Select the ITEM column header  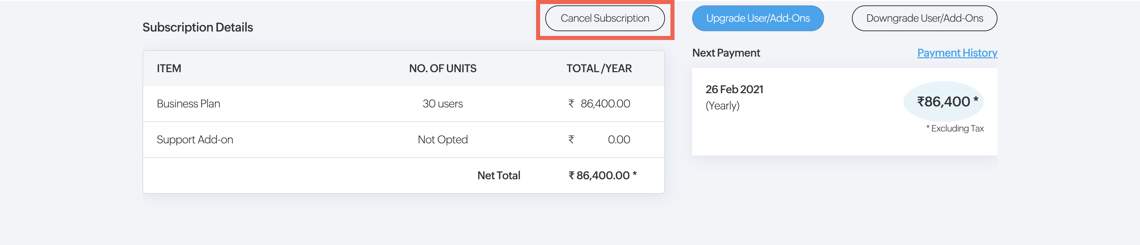coord(169,68)
